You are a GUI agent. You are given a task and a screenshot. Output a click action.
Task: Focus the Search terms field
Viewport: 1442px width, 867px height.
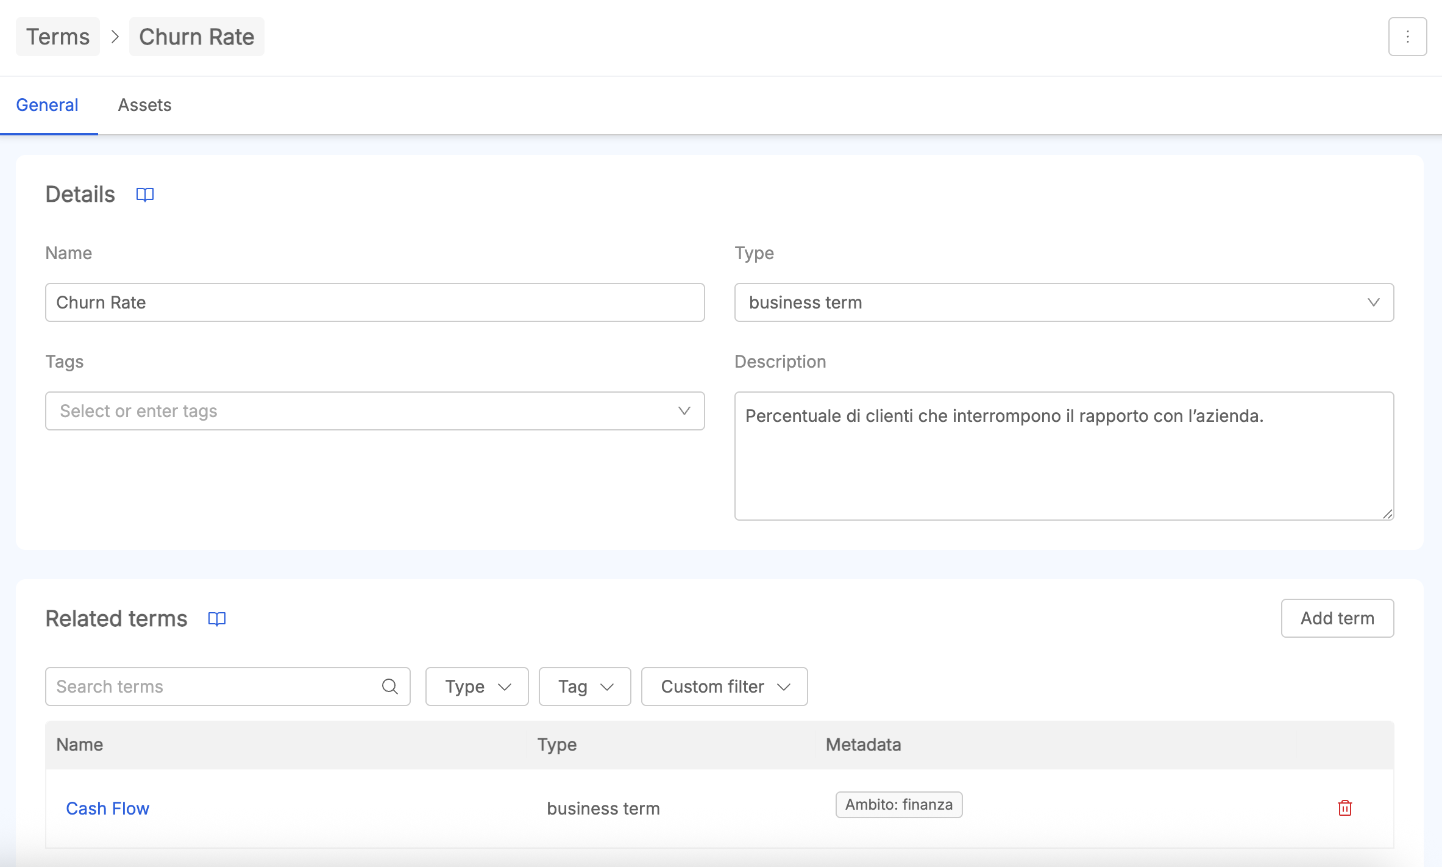(227, 687)
